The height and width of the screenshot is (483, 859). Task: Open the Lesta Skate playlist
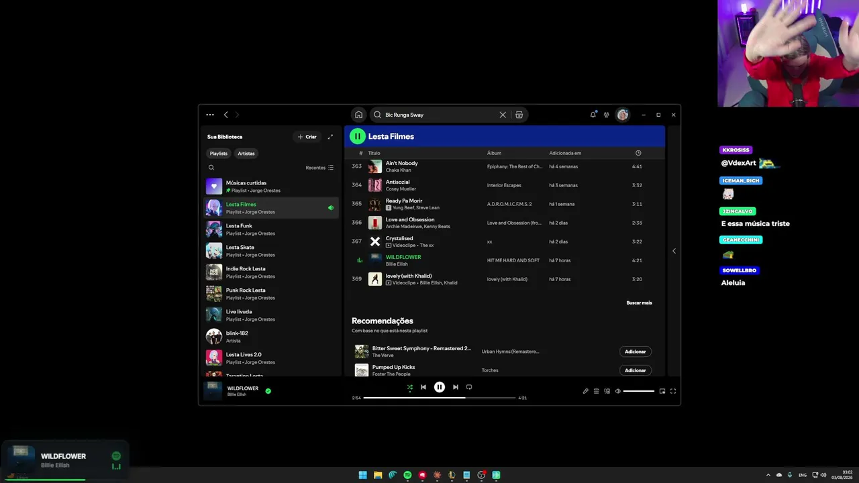pos(271,251)
